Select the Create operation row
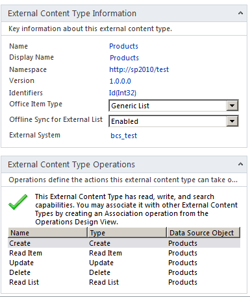The width and height of the screenshot is (250, 297). [124, 243]
